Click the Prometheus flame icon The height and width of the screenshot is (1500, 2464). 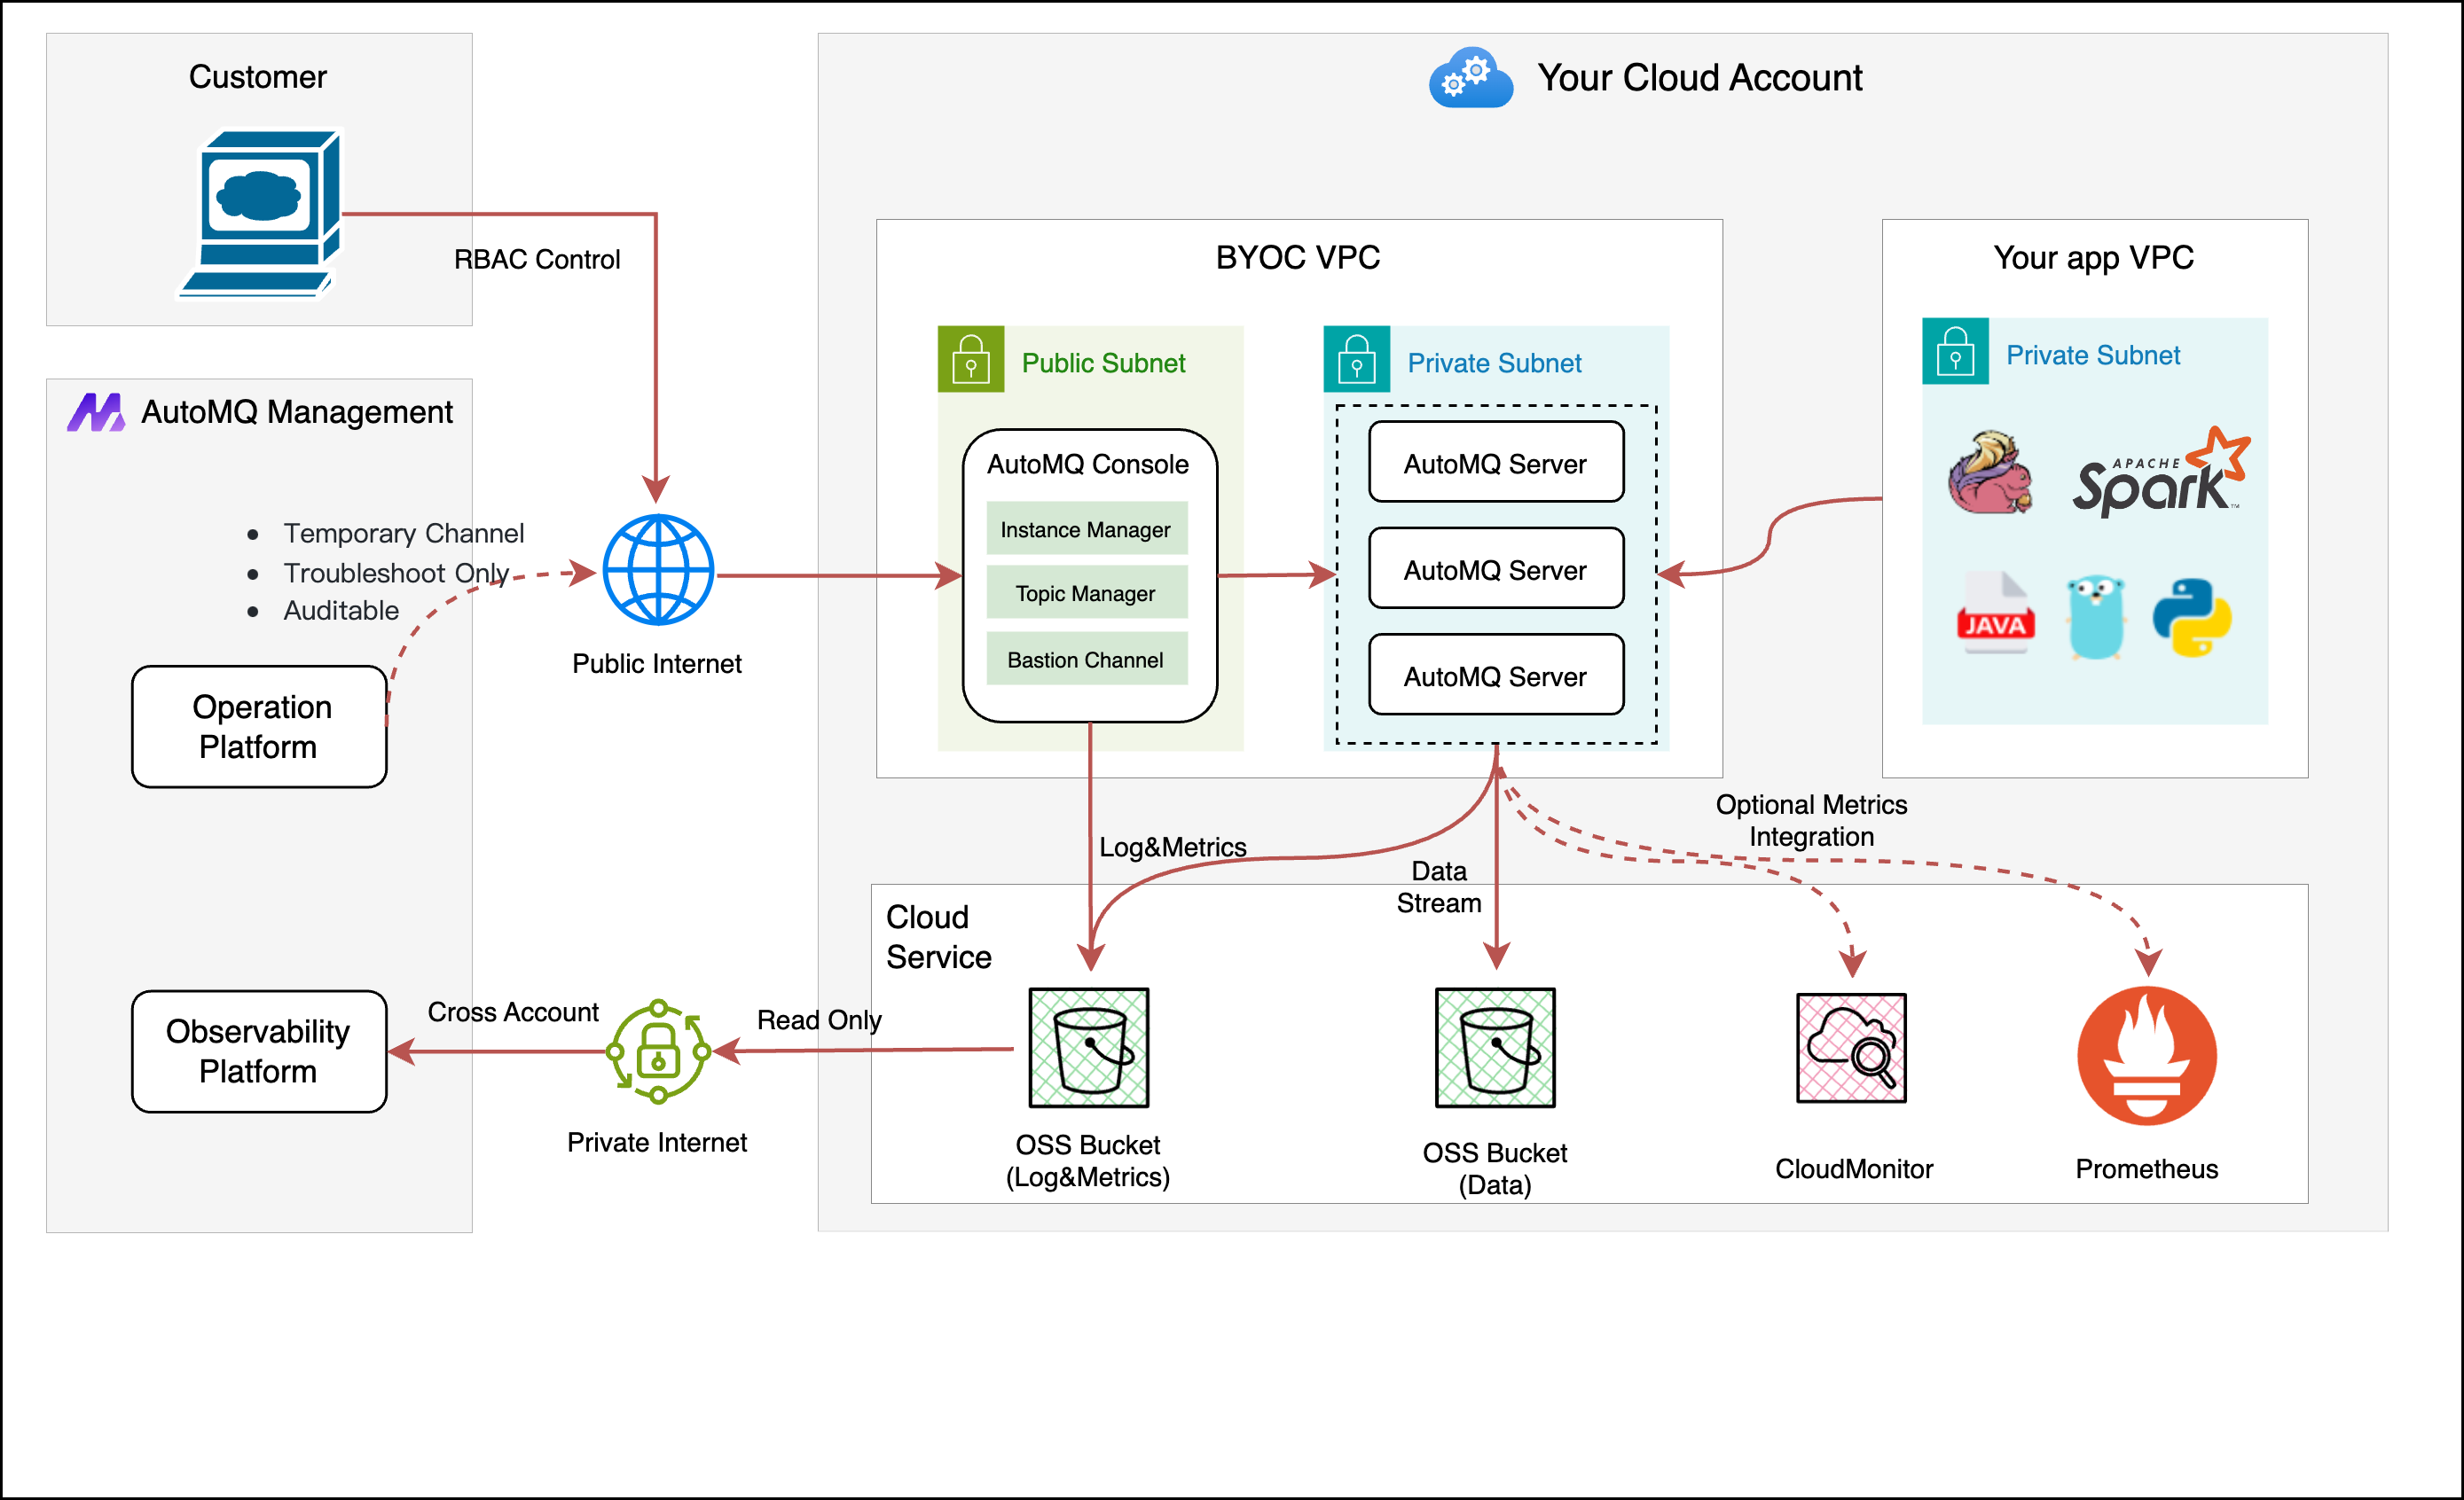click(2147, 1055)
